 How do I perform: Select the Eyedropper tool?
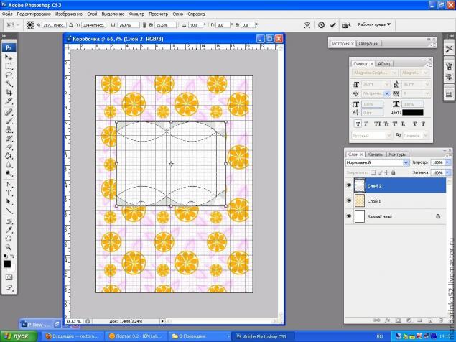9,230
